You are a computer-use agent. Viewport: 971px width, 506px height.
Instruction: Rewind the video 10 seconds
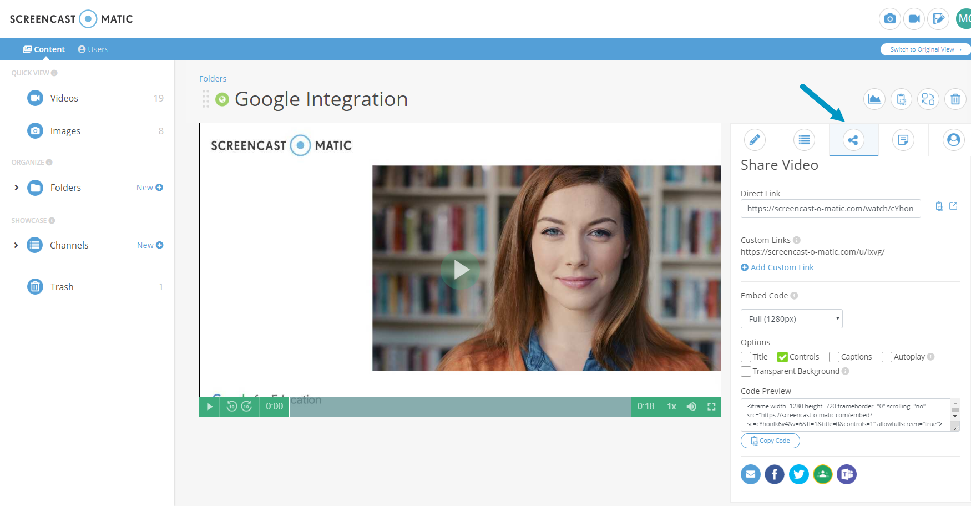(232, 407)
